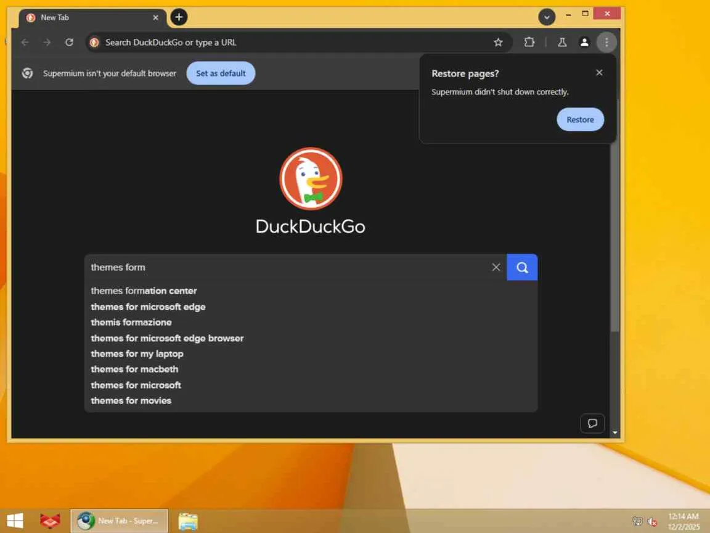Screen dimensions: 710x533
Task: Open the Extensions puzzle icon
Action: point(529,42)
